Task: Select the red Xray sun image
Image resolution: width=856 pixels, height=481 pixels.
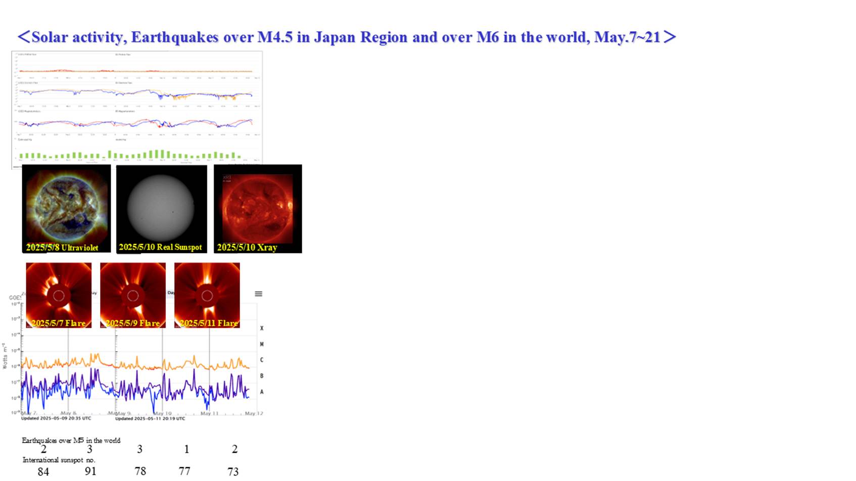Action: (x=258, y=209)
